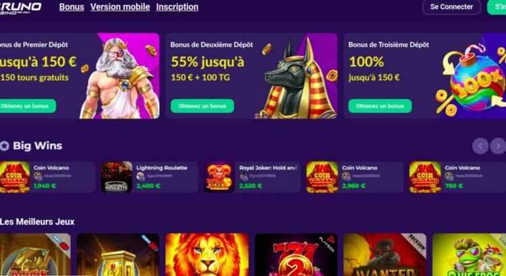
Task: Click the Cruno casino logo
Action: [x=20, y=7]
